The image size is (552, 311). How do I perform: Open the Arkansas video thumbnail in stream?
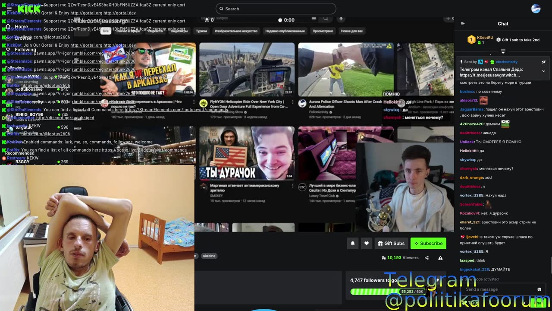click(148, 69)
